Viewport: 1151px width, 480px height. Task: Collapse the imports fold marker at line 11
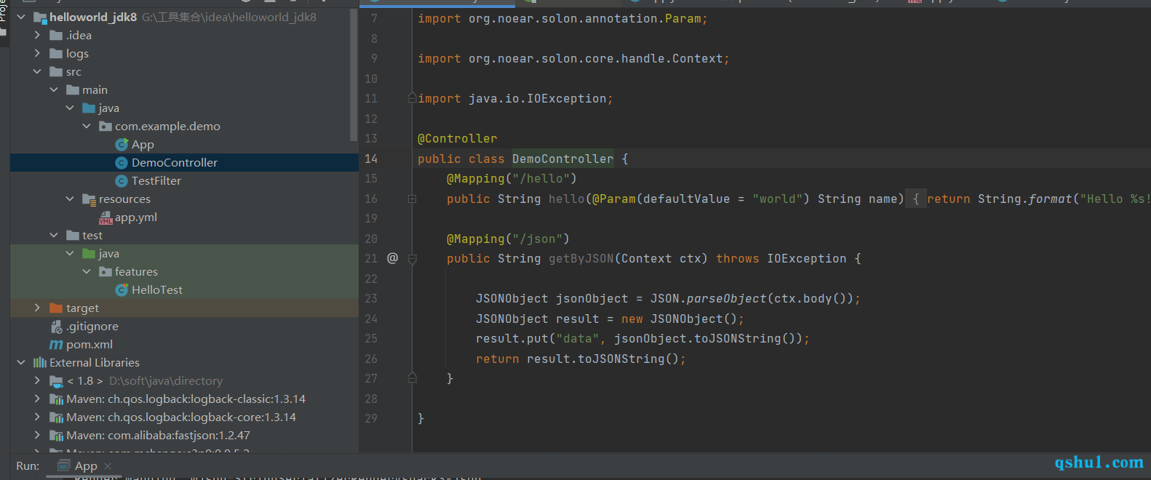[412, 98]
